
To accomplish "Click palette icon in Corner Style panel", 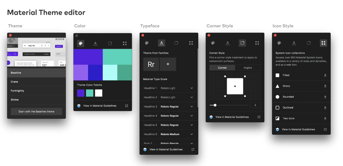I will pos(213,43).
